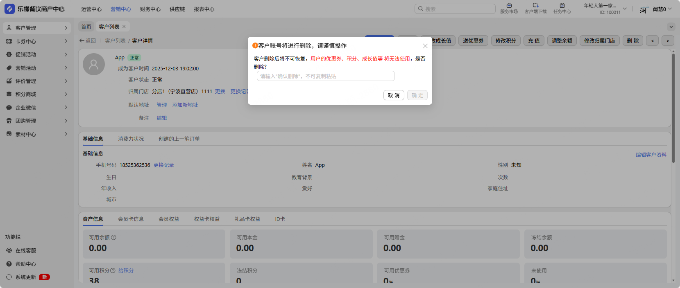Expand the 团购管理 sidebar chevron
The image size is (680, 288).
click(x=66, y=121)
